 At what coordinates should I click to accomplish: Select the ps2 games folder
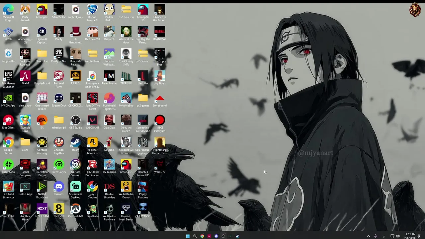[143, 100]
